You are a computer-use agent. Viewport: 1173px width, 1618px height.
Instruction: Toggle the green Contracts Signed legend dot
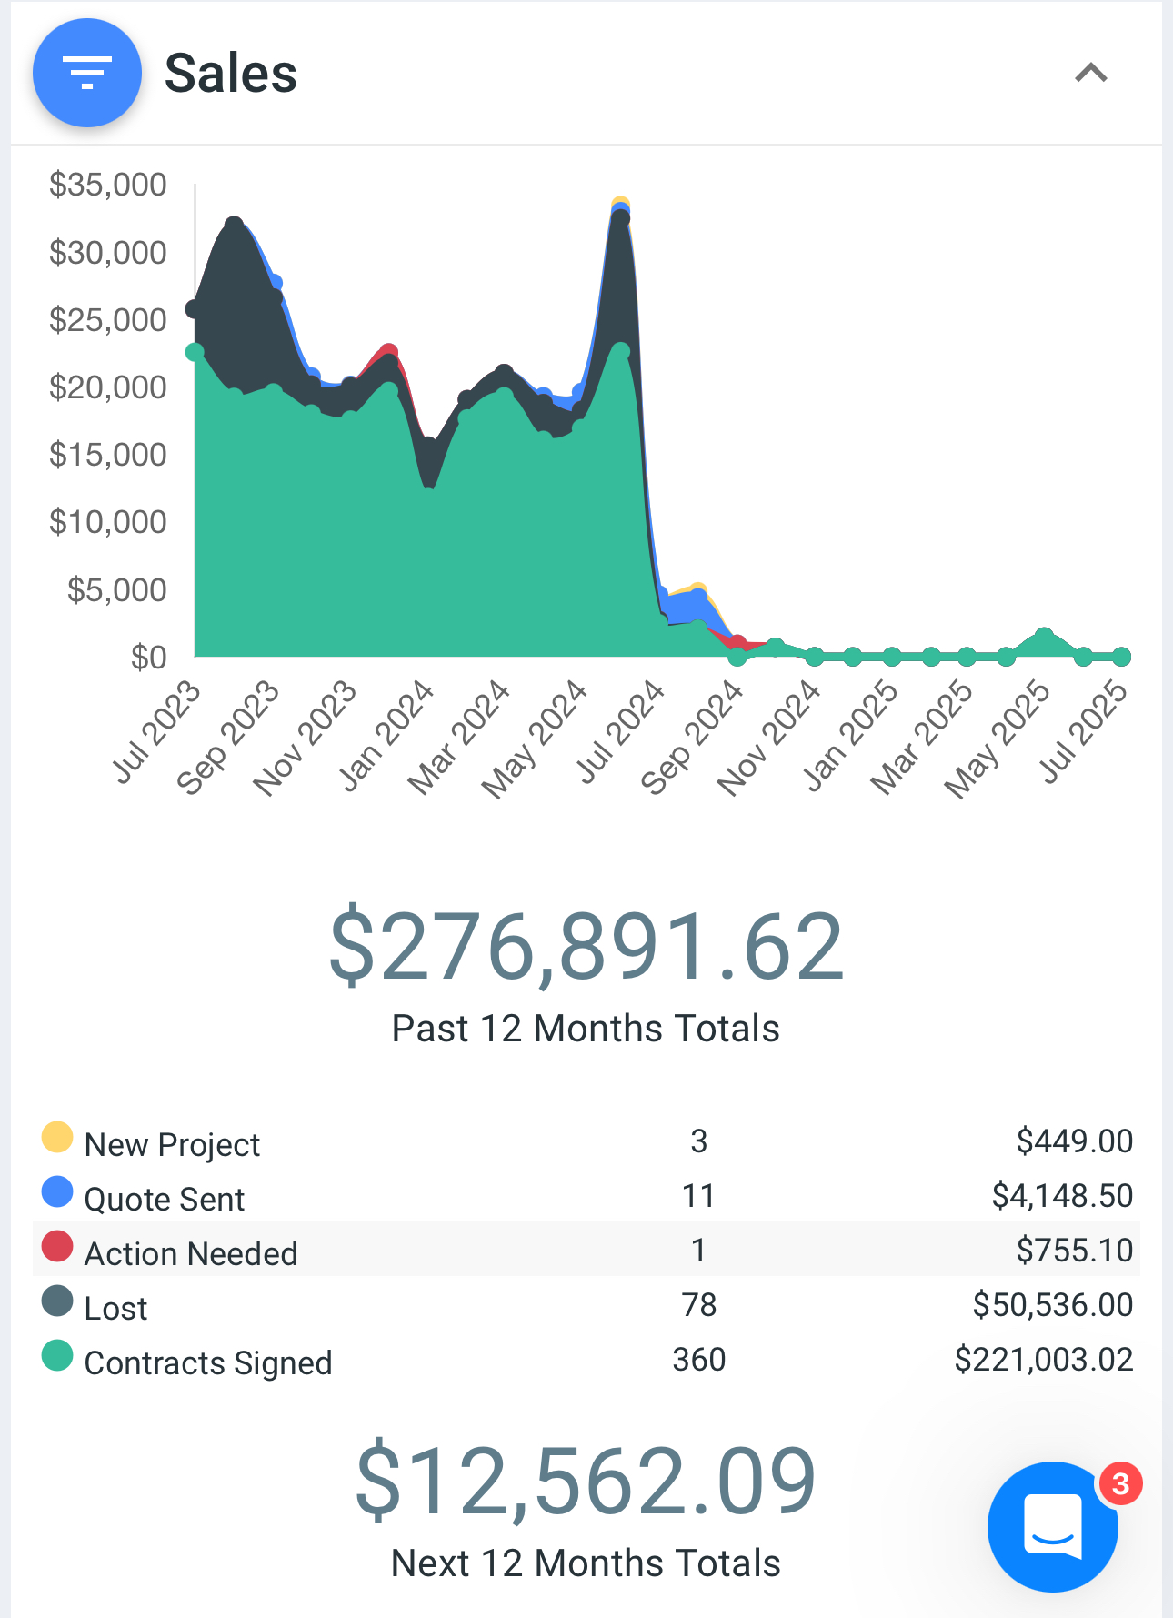(x=57, y=1355)
